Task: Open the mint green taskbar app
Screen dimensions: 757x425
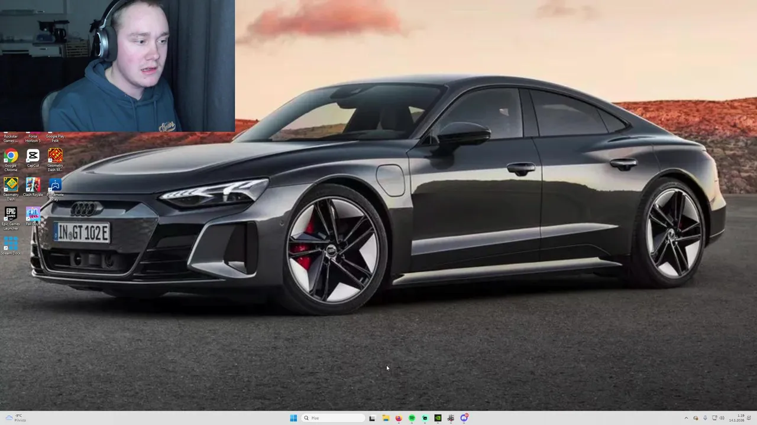Action: pyautogui.click(x=425, y=418)
